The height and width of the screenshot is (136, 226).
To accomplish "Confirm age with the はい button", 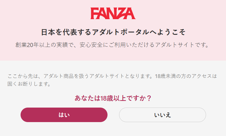I will pyautogui.click(x=64, y=115).
